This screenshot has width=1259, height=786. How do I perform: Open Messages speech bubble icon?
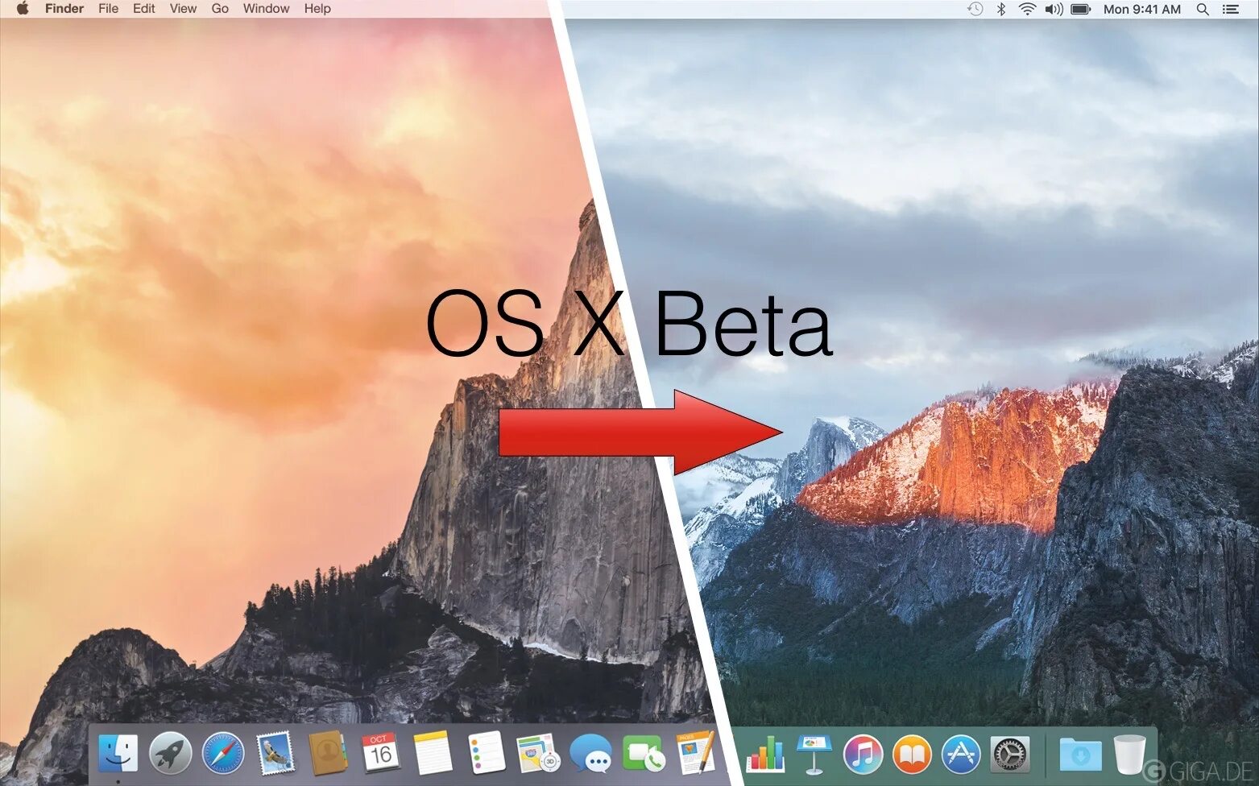tap(591, 755)
